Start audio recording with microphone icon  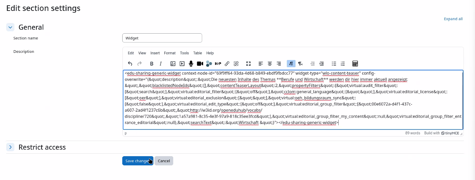(191, 64)
